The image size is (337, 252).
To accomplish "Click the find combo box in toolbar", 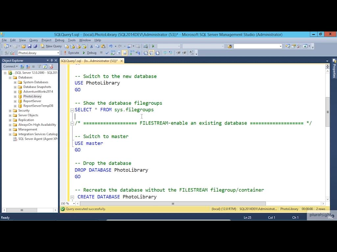I will click(257, 46).
